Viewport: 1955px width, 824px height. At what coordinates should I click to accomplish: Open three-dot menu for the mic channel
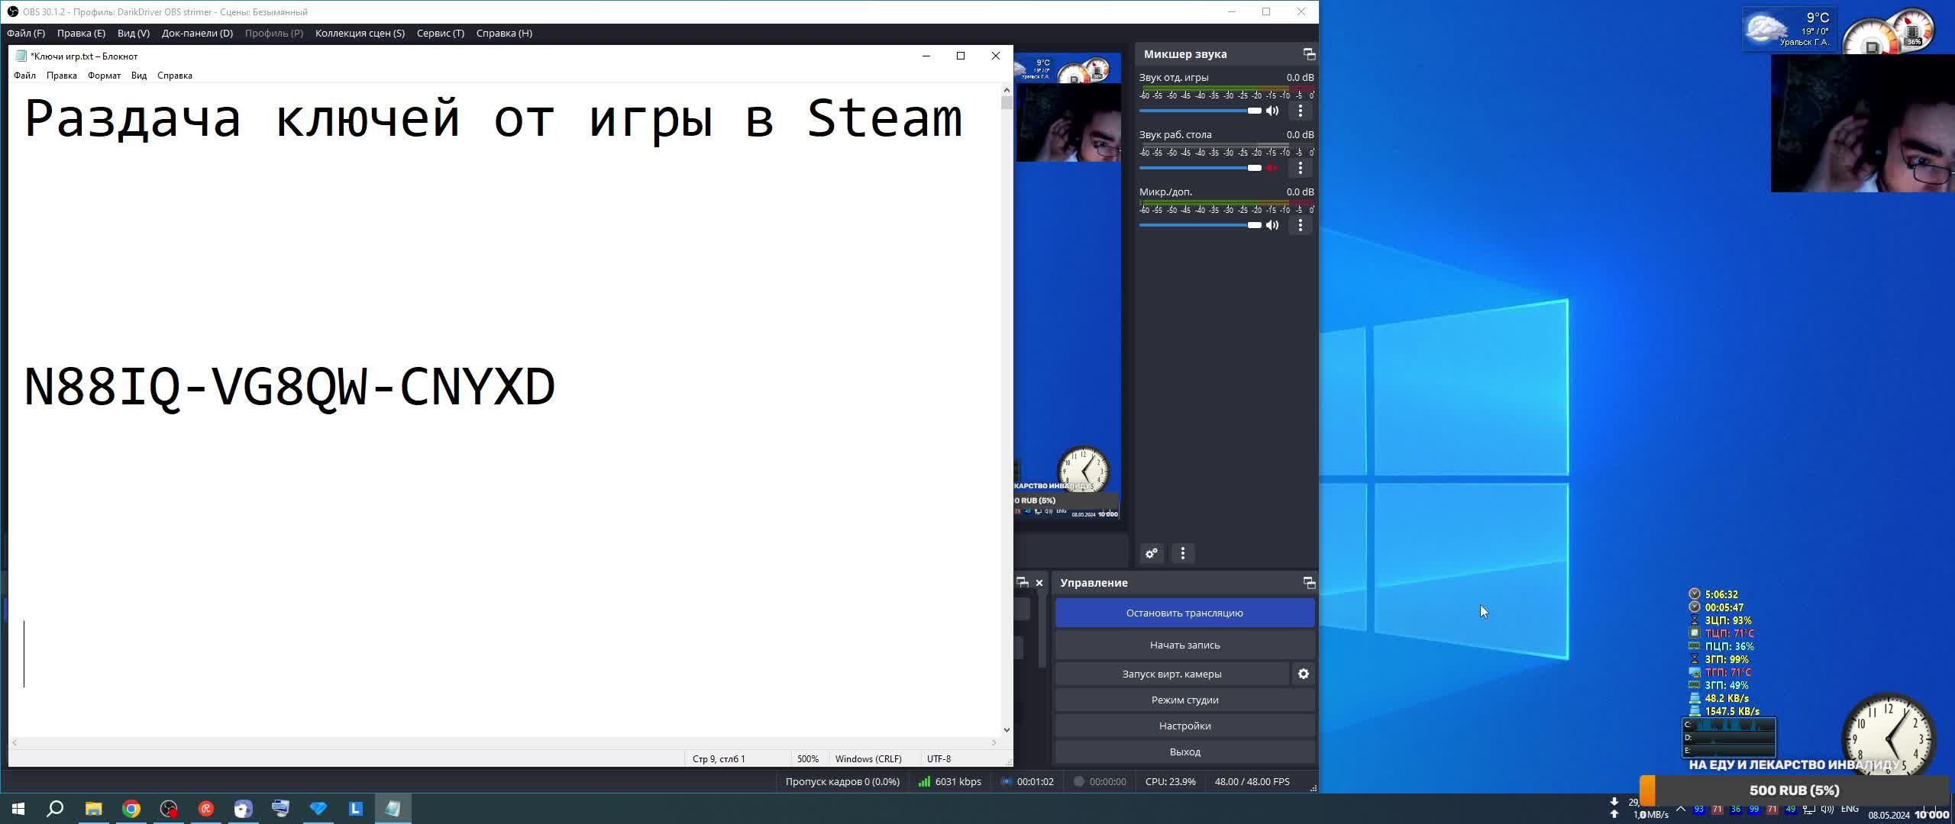[x=1301, y=225]
